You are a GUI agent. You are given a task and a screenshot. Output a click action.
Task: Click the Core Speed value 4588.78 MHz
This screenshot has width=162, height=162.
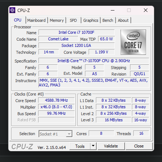pyautogui.click(x=56, y=100)
